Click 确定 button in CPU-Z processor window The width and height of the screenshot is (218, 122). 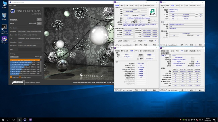tap(155, 45)
